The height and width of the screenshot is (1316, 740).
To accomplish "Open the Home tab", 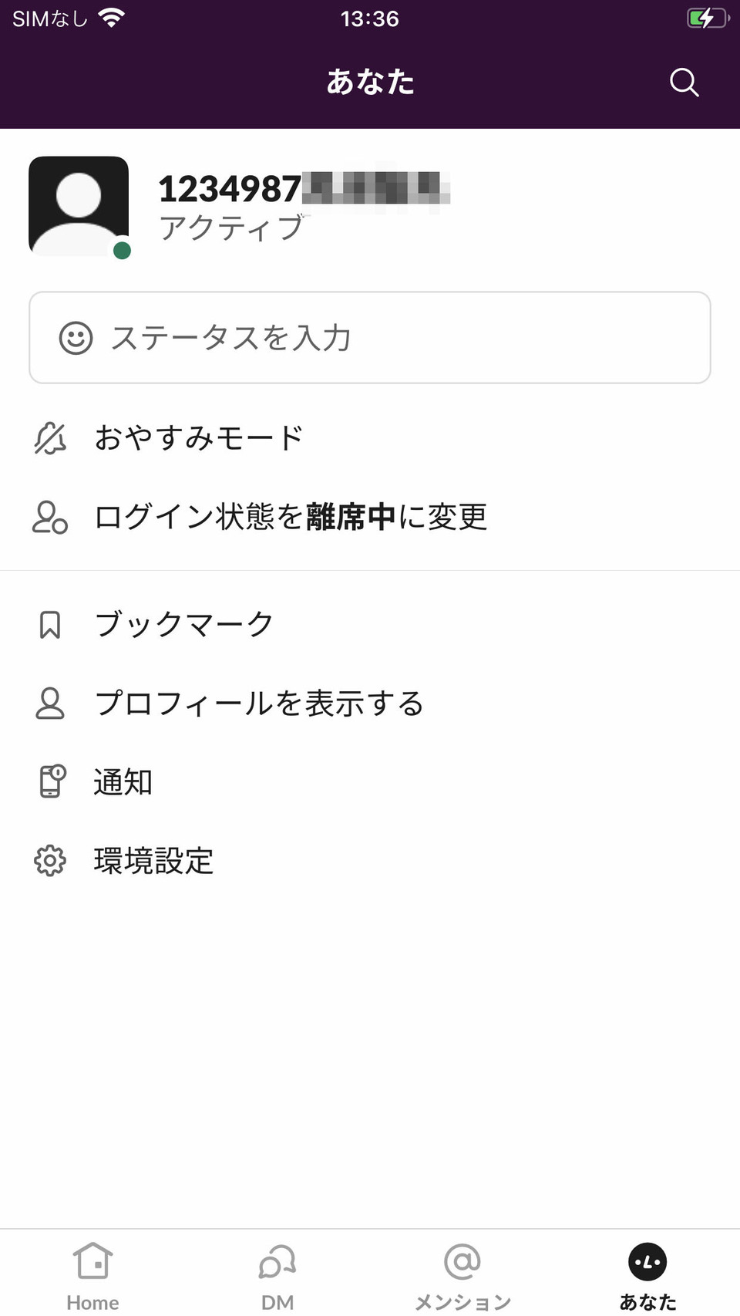I will pyautogui.click(x=92, y=1274).
